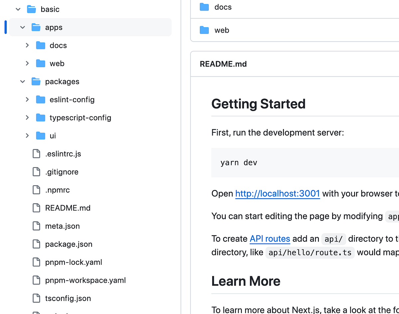The width and height of the screenshot is (399, 314).
Task: Click the file icon next to .gitignore
Action: [x=36, y=172]
